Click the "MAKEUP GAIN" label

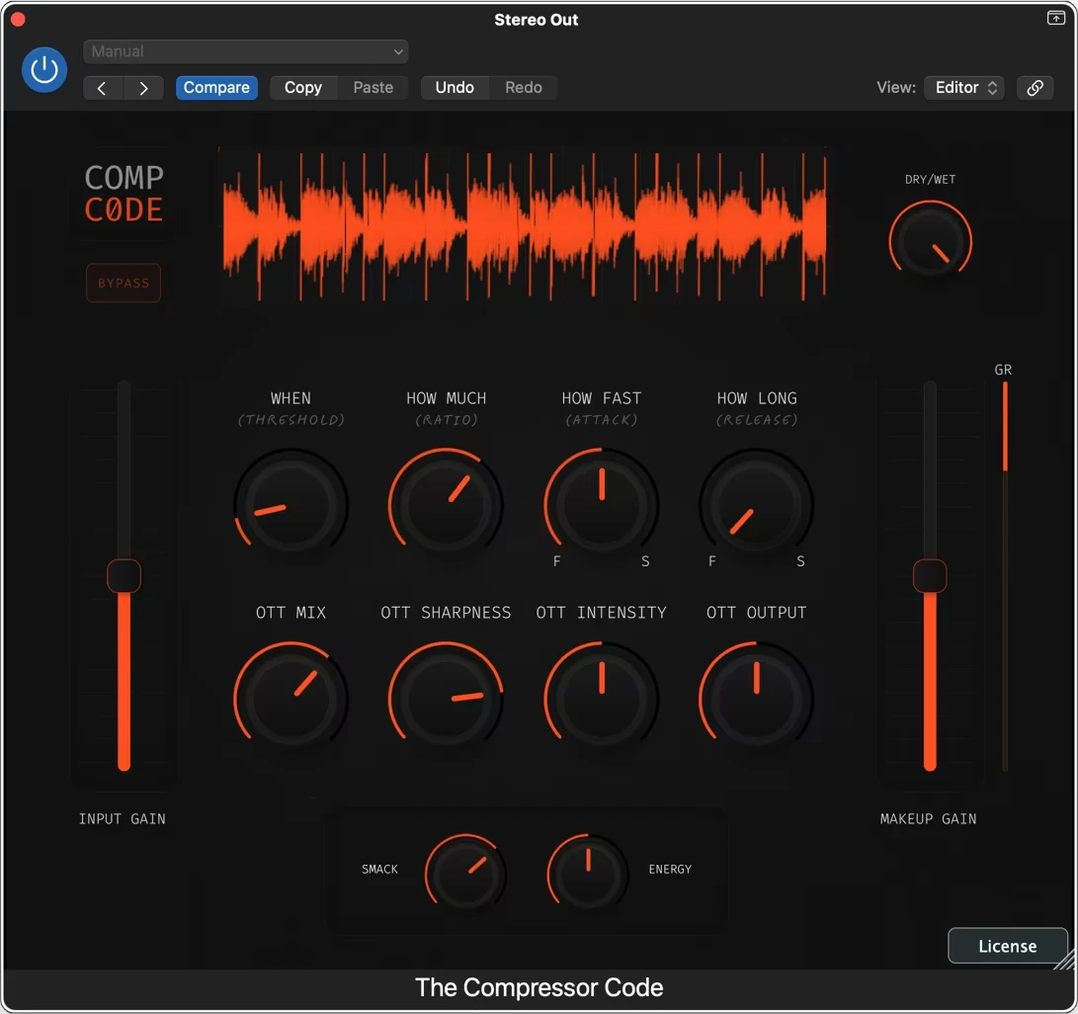pyautogui.click(x=928, y=818)
